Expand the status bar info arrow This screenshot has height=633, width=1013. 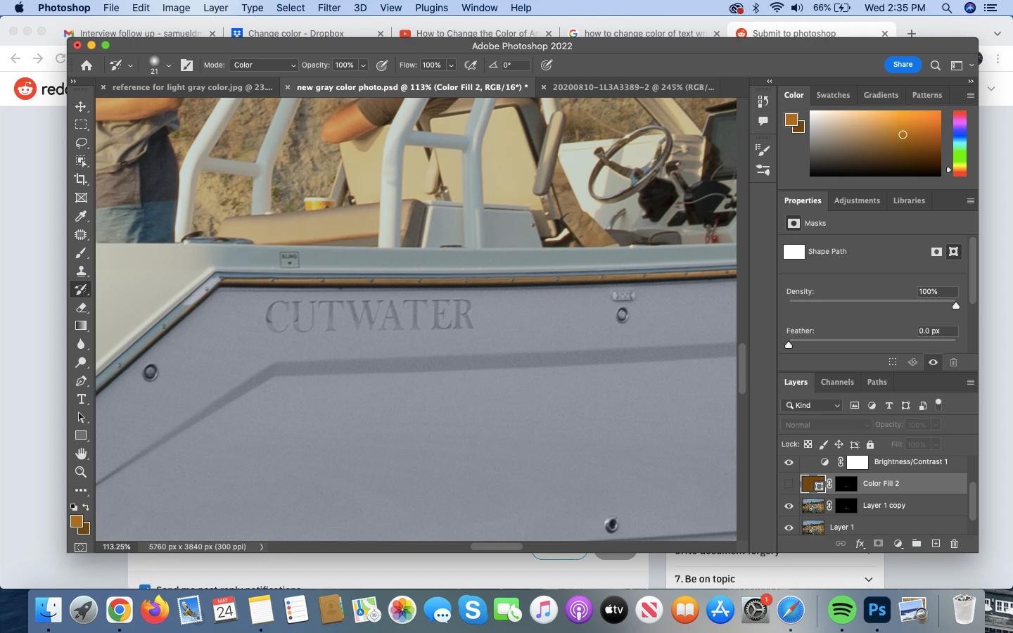click(262, 546)
